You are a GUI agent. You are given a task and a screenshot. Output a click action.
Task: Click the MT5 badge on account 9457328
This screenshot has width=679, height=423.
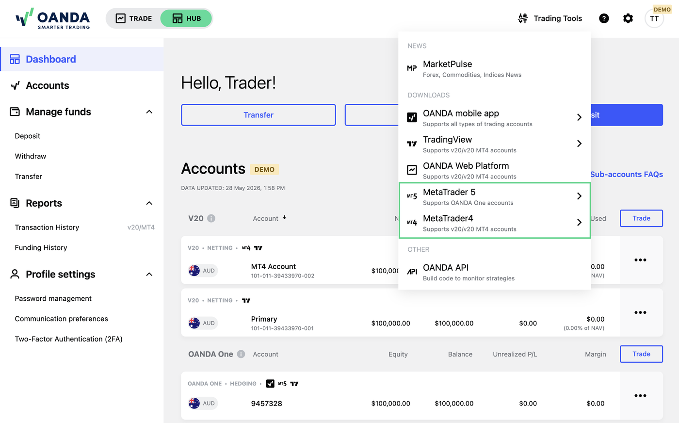click(x=282, y=384)
